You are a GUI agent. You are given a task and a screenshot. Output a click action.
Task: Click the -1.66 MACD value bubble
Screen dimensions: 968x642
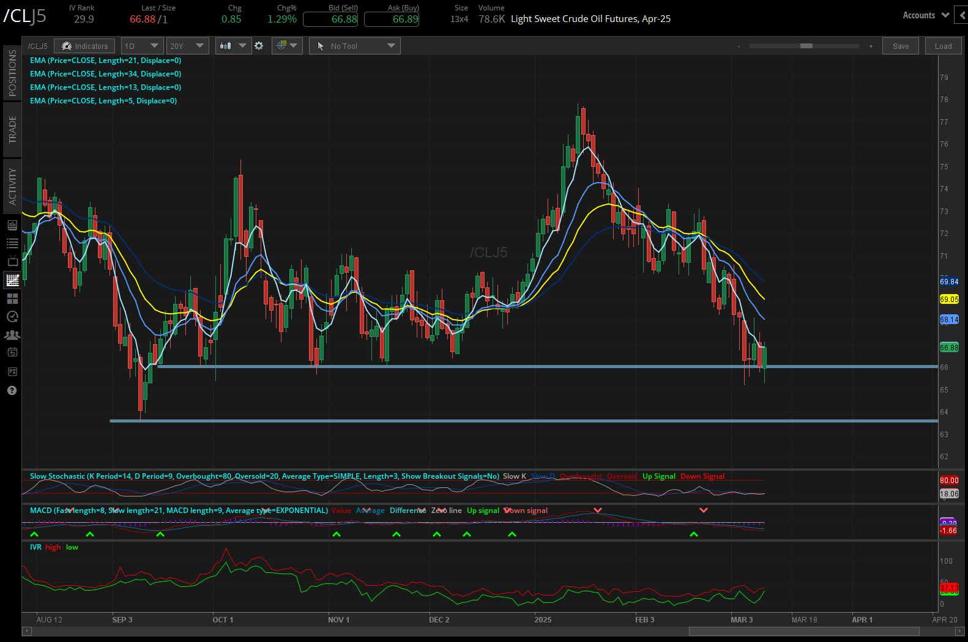pyautogui.click(x=949, y=531)
